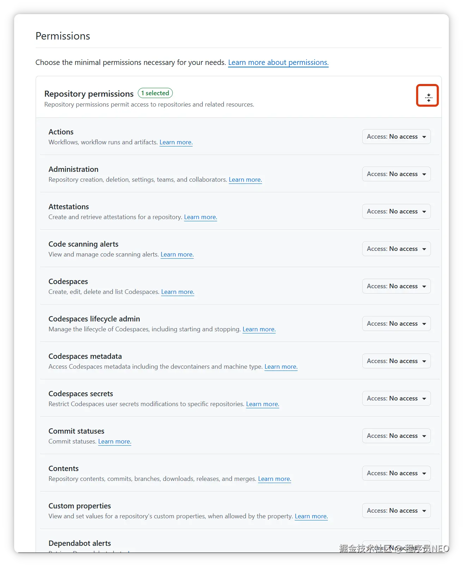Open Learn more link for Actions
463x567 pixels.
click(x=176, y=142)
